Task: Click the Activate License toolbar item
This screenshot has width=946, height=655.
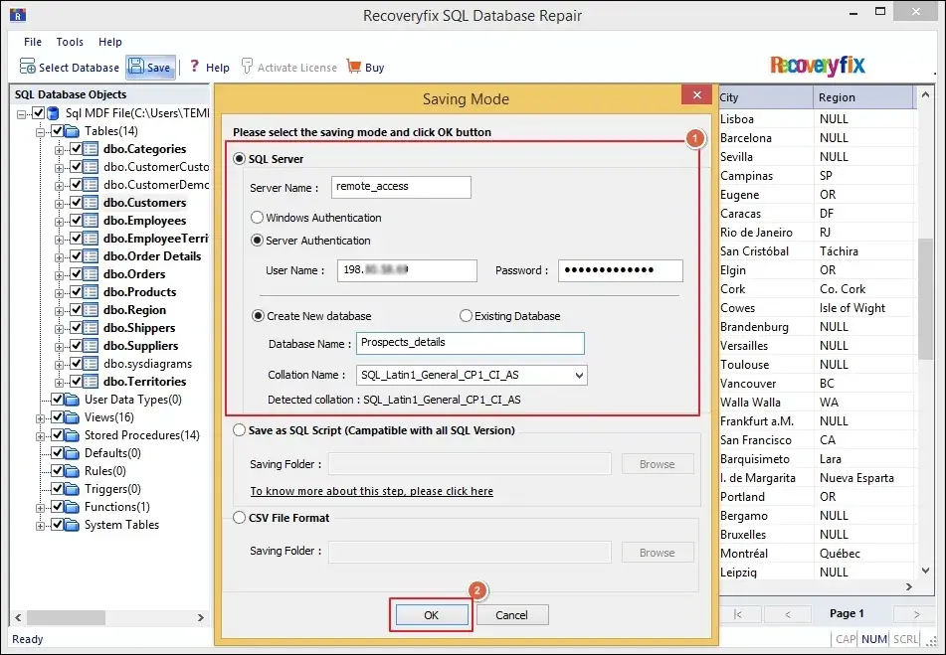Action: tap(288, 67)
